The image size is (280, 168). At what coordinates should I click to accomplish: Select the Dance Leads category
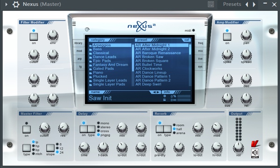pos(105,57)
